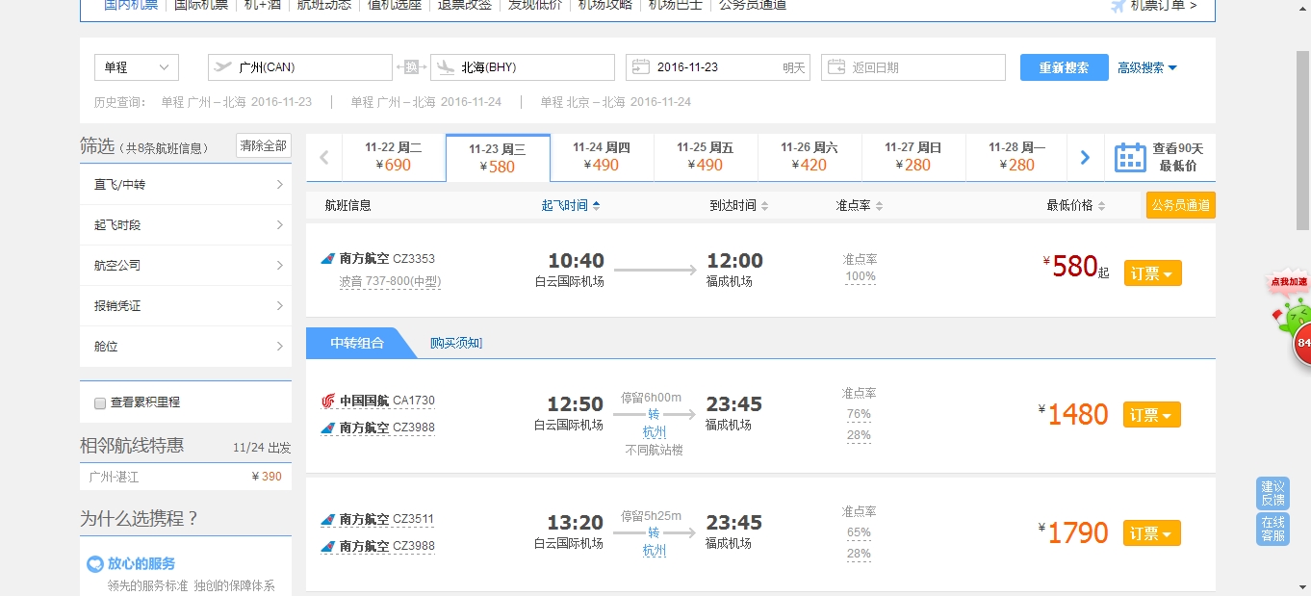The height and width of the screenshot is (596, 1311).
Task: Open history query 北京–北海 2016-11-24
Action: click(615, 102)
